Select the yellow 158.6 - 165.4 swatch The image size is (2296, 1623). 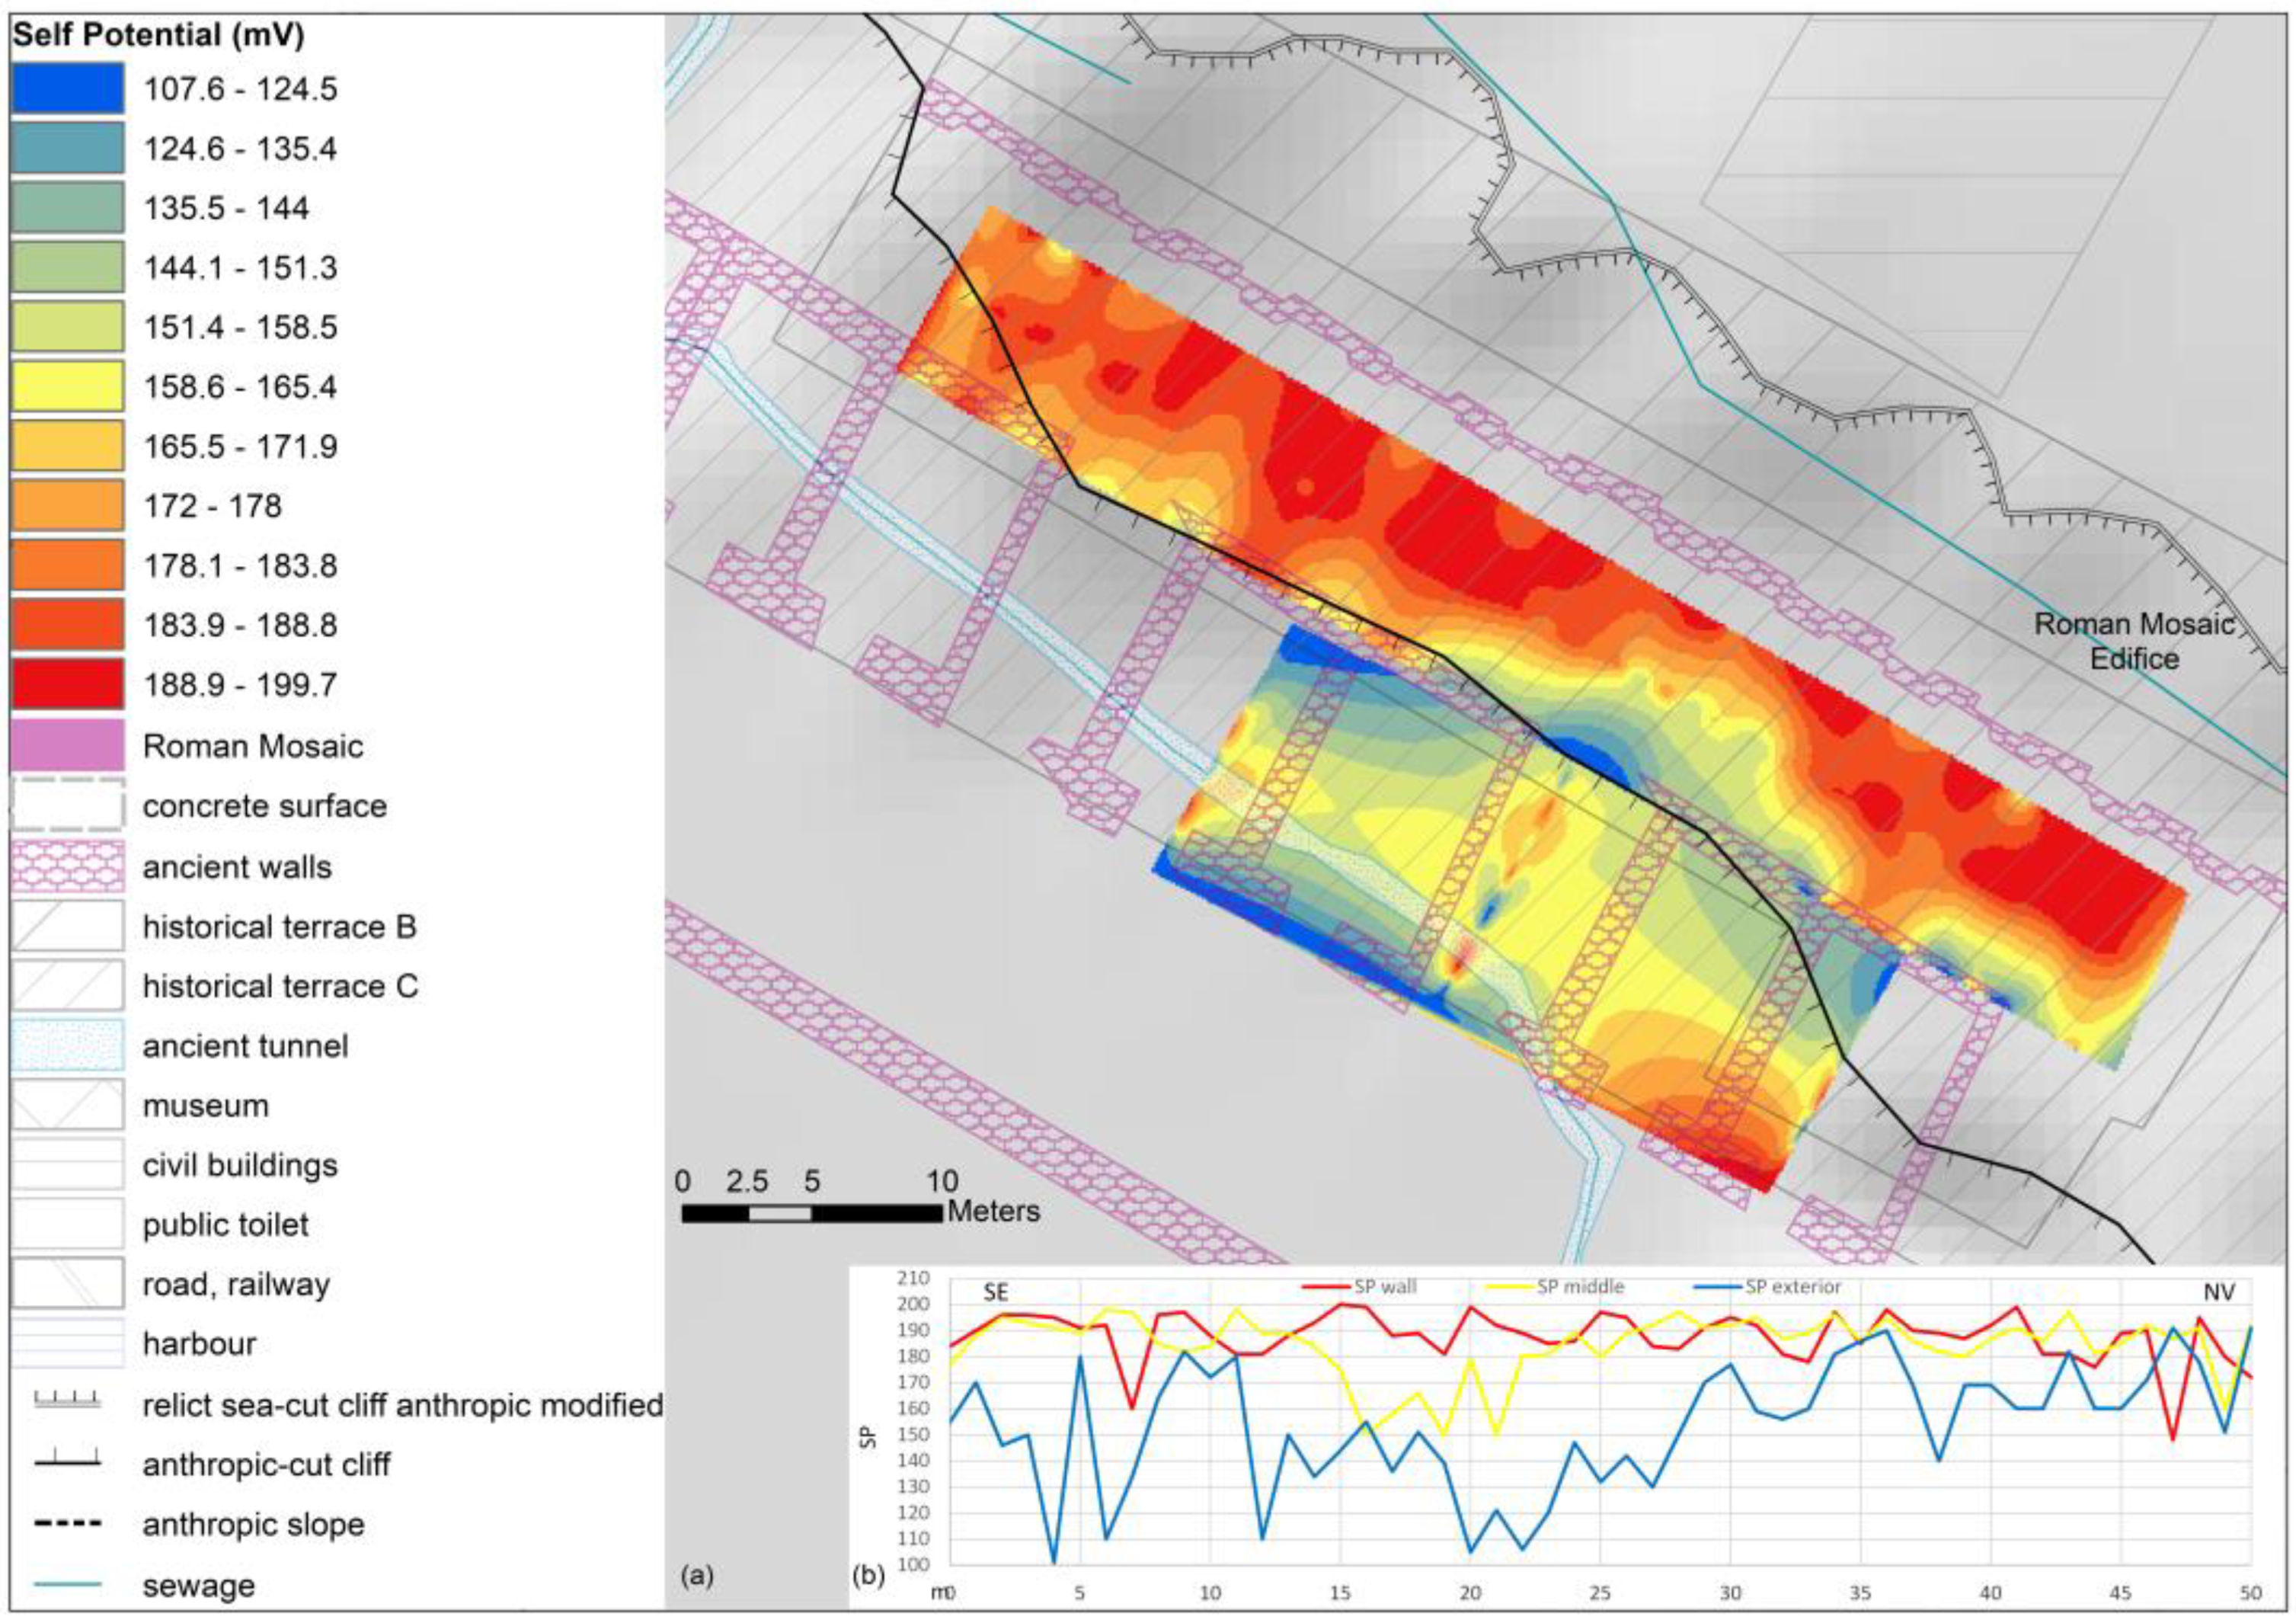(67, 386)
